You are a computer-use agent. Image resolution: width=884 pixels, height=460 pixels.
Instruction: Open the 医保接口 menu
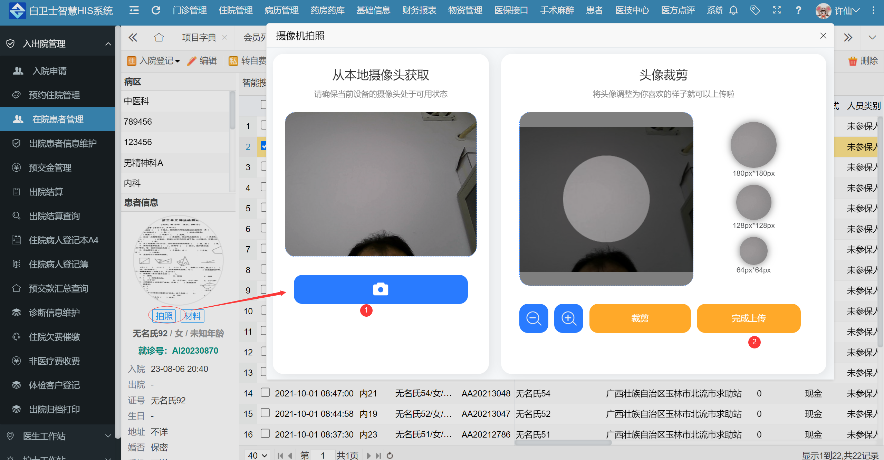coord(511,10)
